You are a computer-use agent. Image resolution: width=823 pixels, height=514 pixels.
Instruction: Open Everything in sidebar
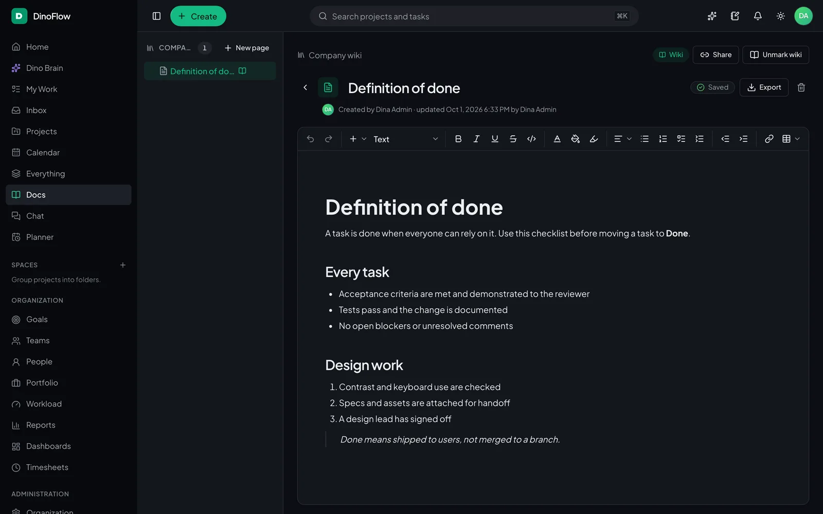(x=68, y=174)
